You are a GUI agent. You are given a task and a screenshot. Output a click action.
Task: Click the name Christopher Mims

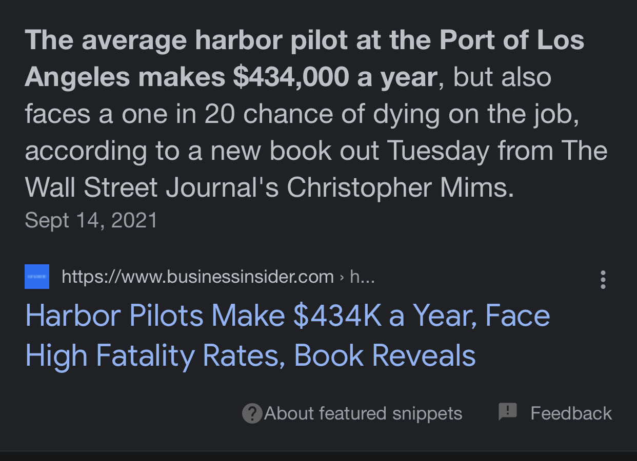click(400, 188)
